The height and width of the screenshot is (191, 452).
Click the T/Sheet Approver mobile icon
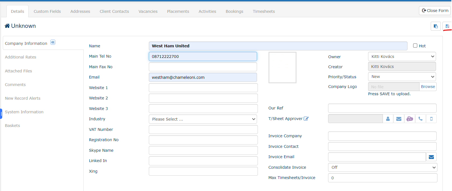point(431,119)
